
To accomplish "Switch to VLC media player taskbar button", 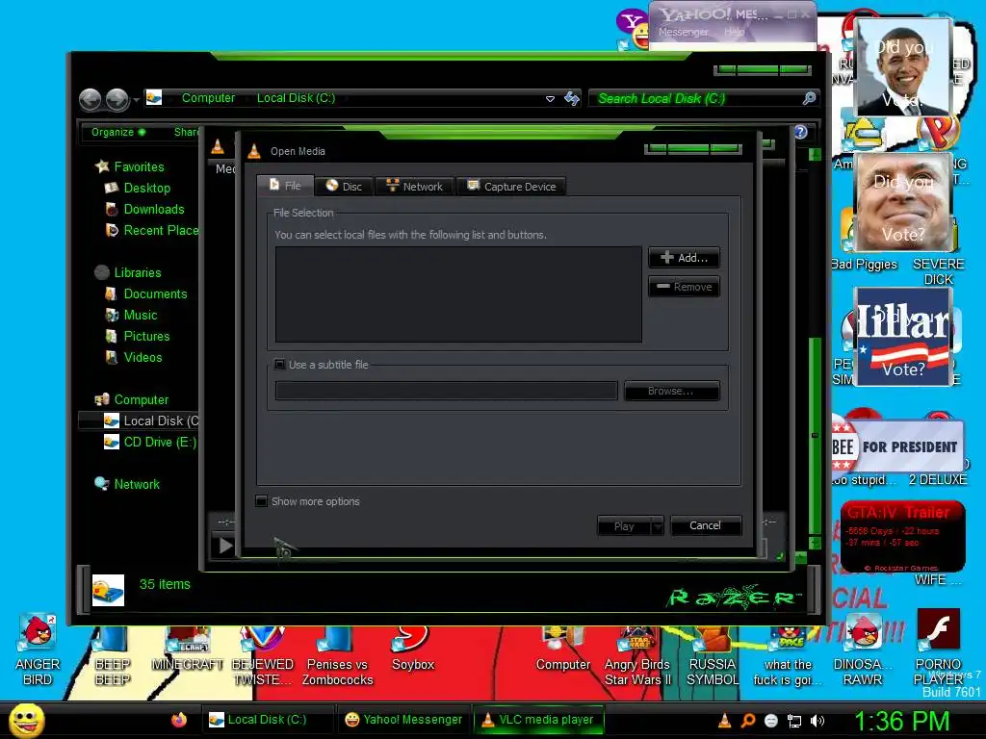I will point(539,720).
